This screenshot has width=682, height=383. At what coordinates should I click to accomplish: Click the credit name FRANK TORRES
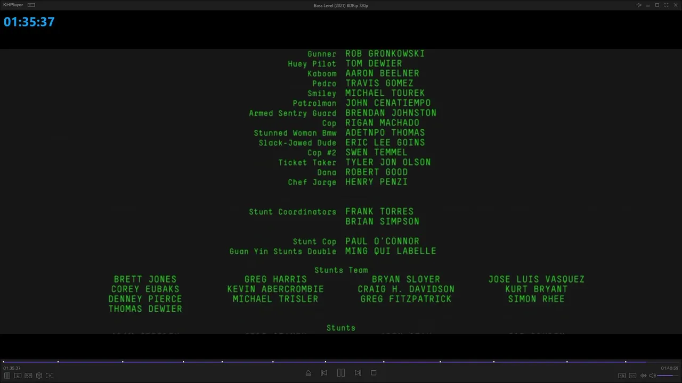[x=379, y=212]
